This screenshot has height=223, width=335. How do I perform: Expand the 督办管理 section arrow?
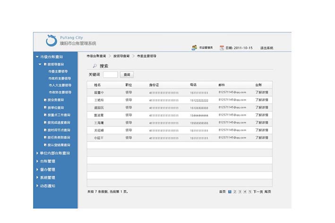(x=37, y=169)
